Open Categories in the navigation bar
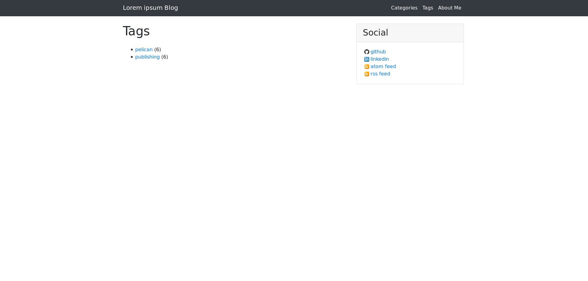588x281 pixels. [404, 8]
